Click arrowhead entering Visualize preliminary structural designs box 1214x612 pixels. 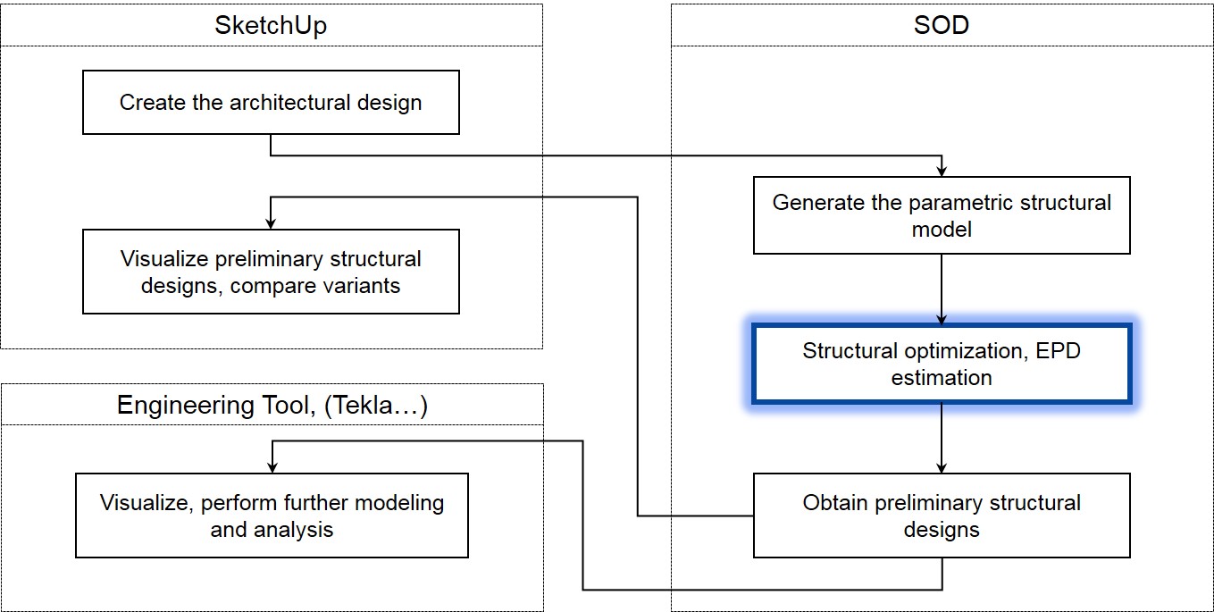pyautogui.click(x=271, y=223)
